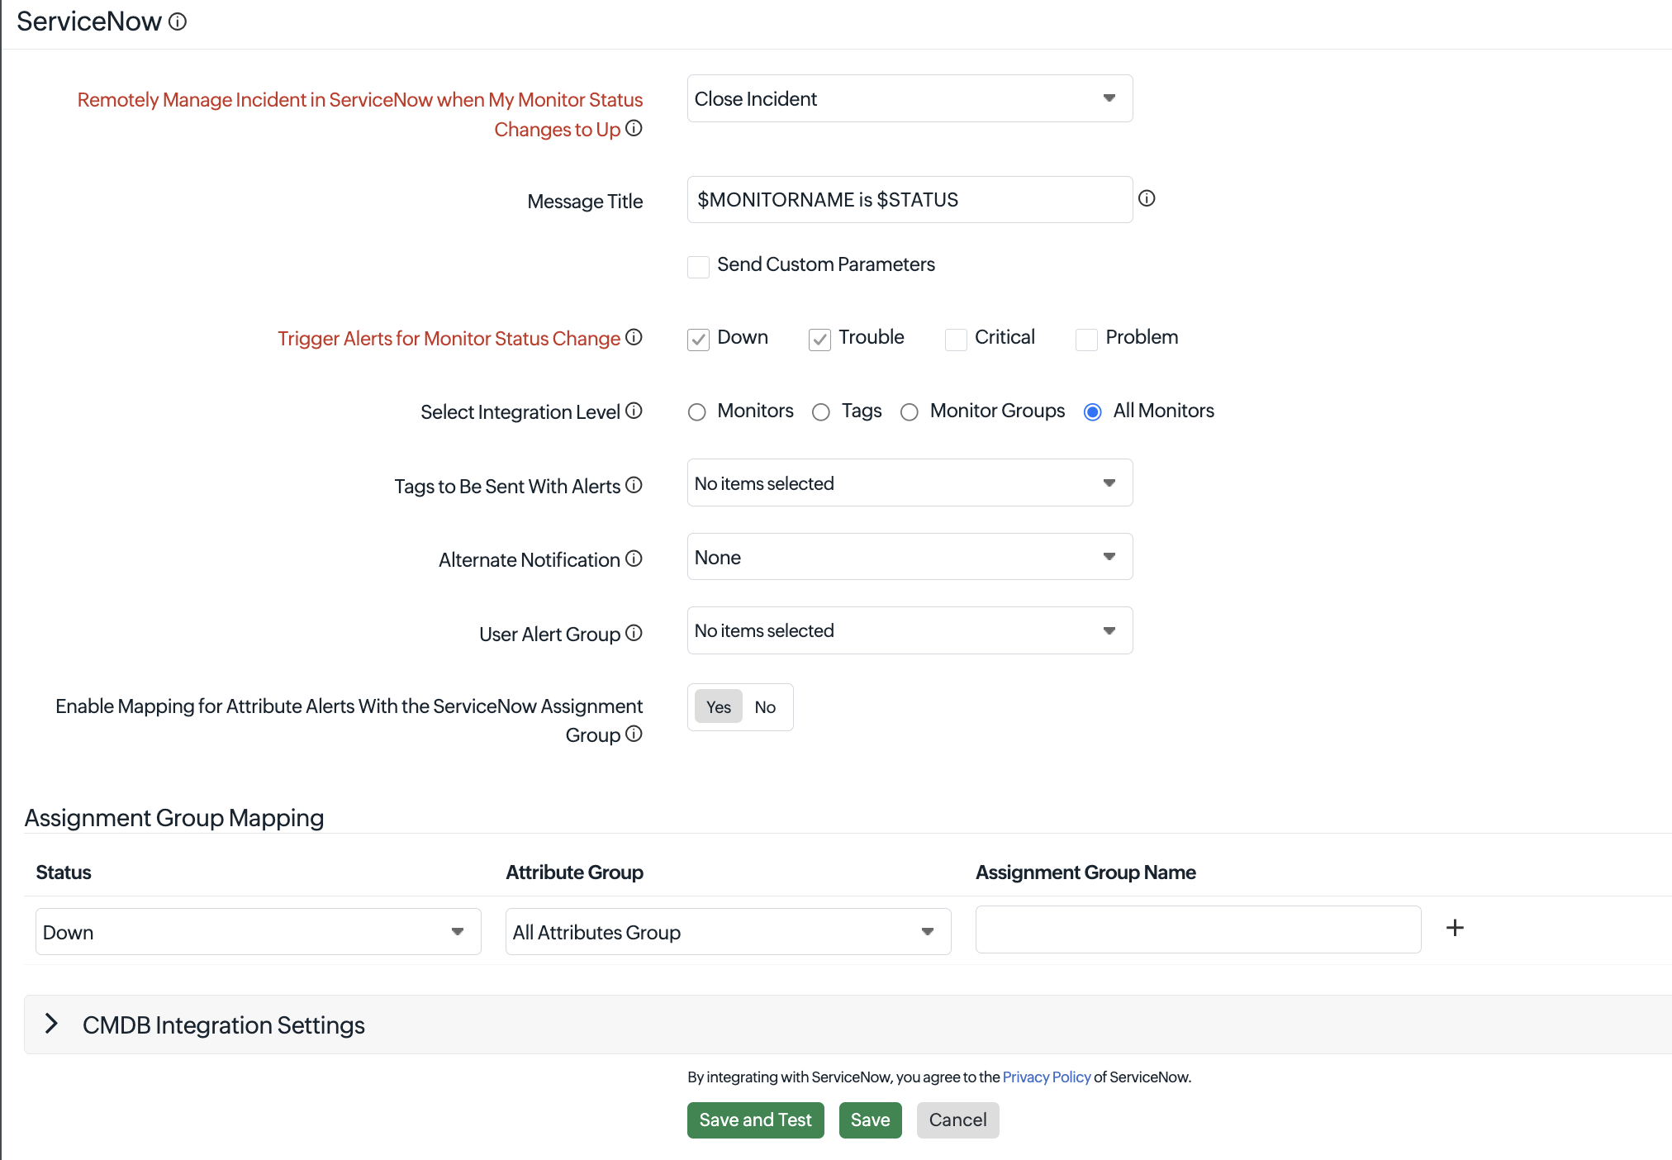Click the info icon beside the ServiceNow heading
The image size is (1672, 1160).
[x=178, y=21]
